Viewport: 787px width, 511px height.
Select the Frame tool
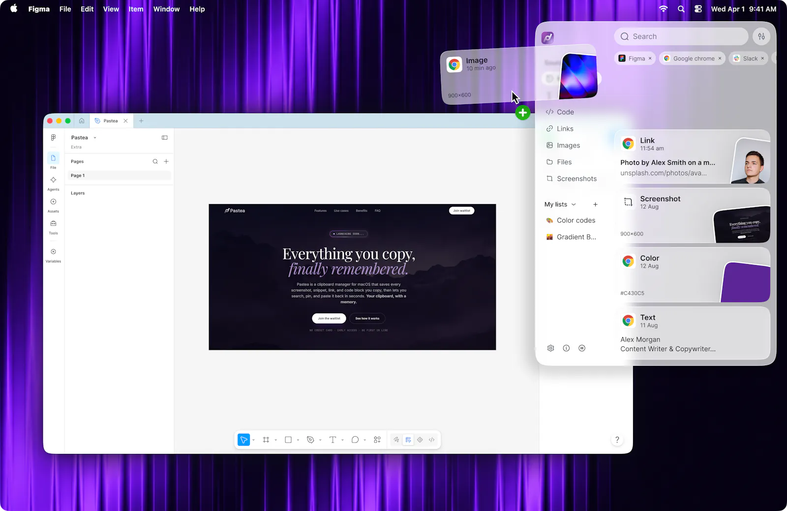(x=266, y=440)
